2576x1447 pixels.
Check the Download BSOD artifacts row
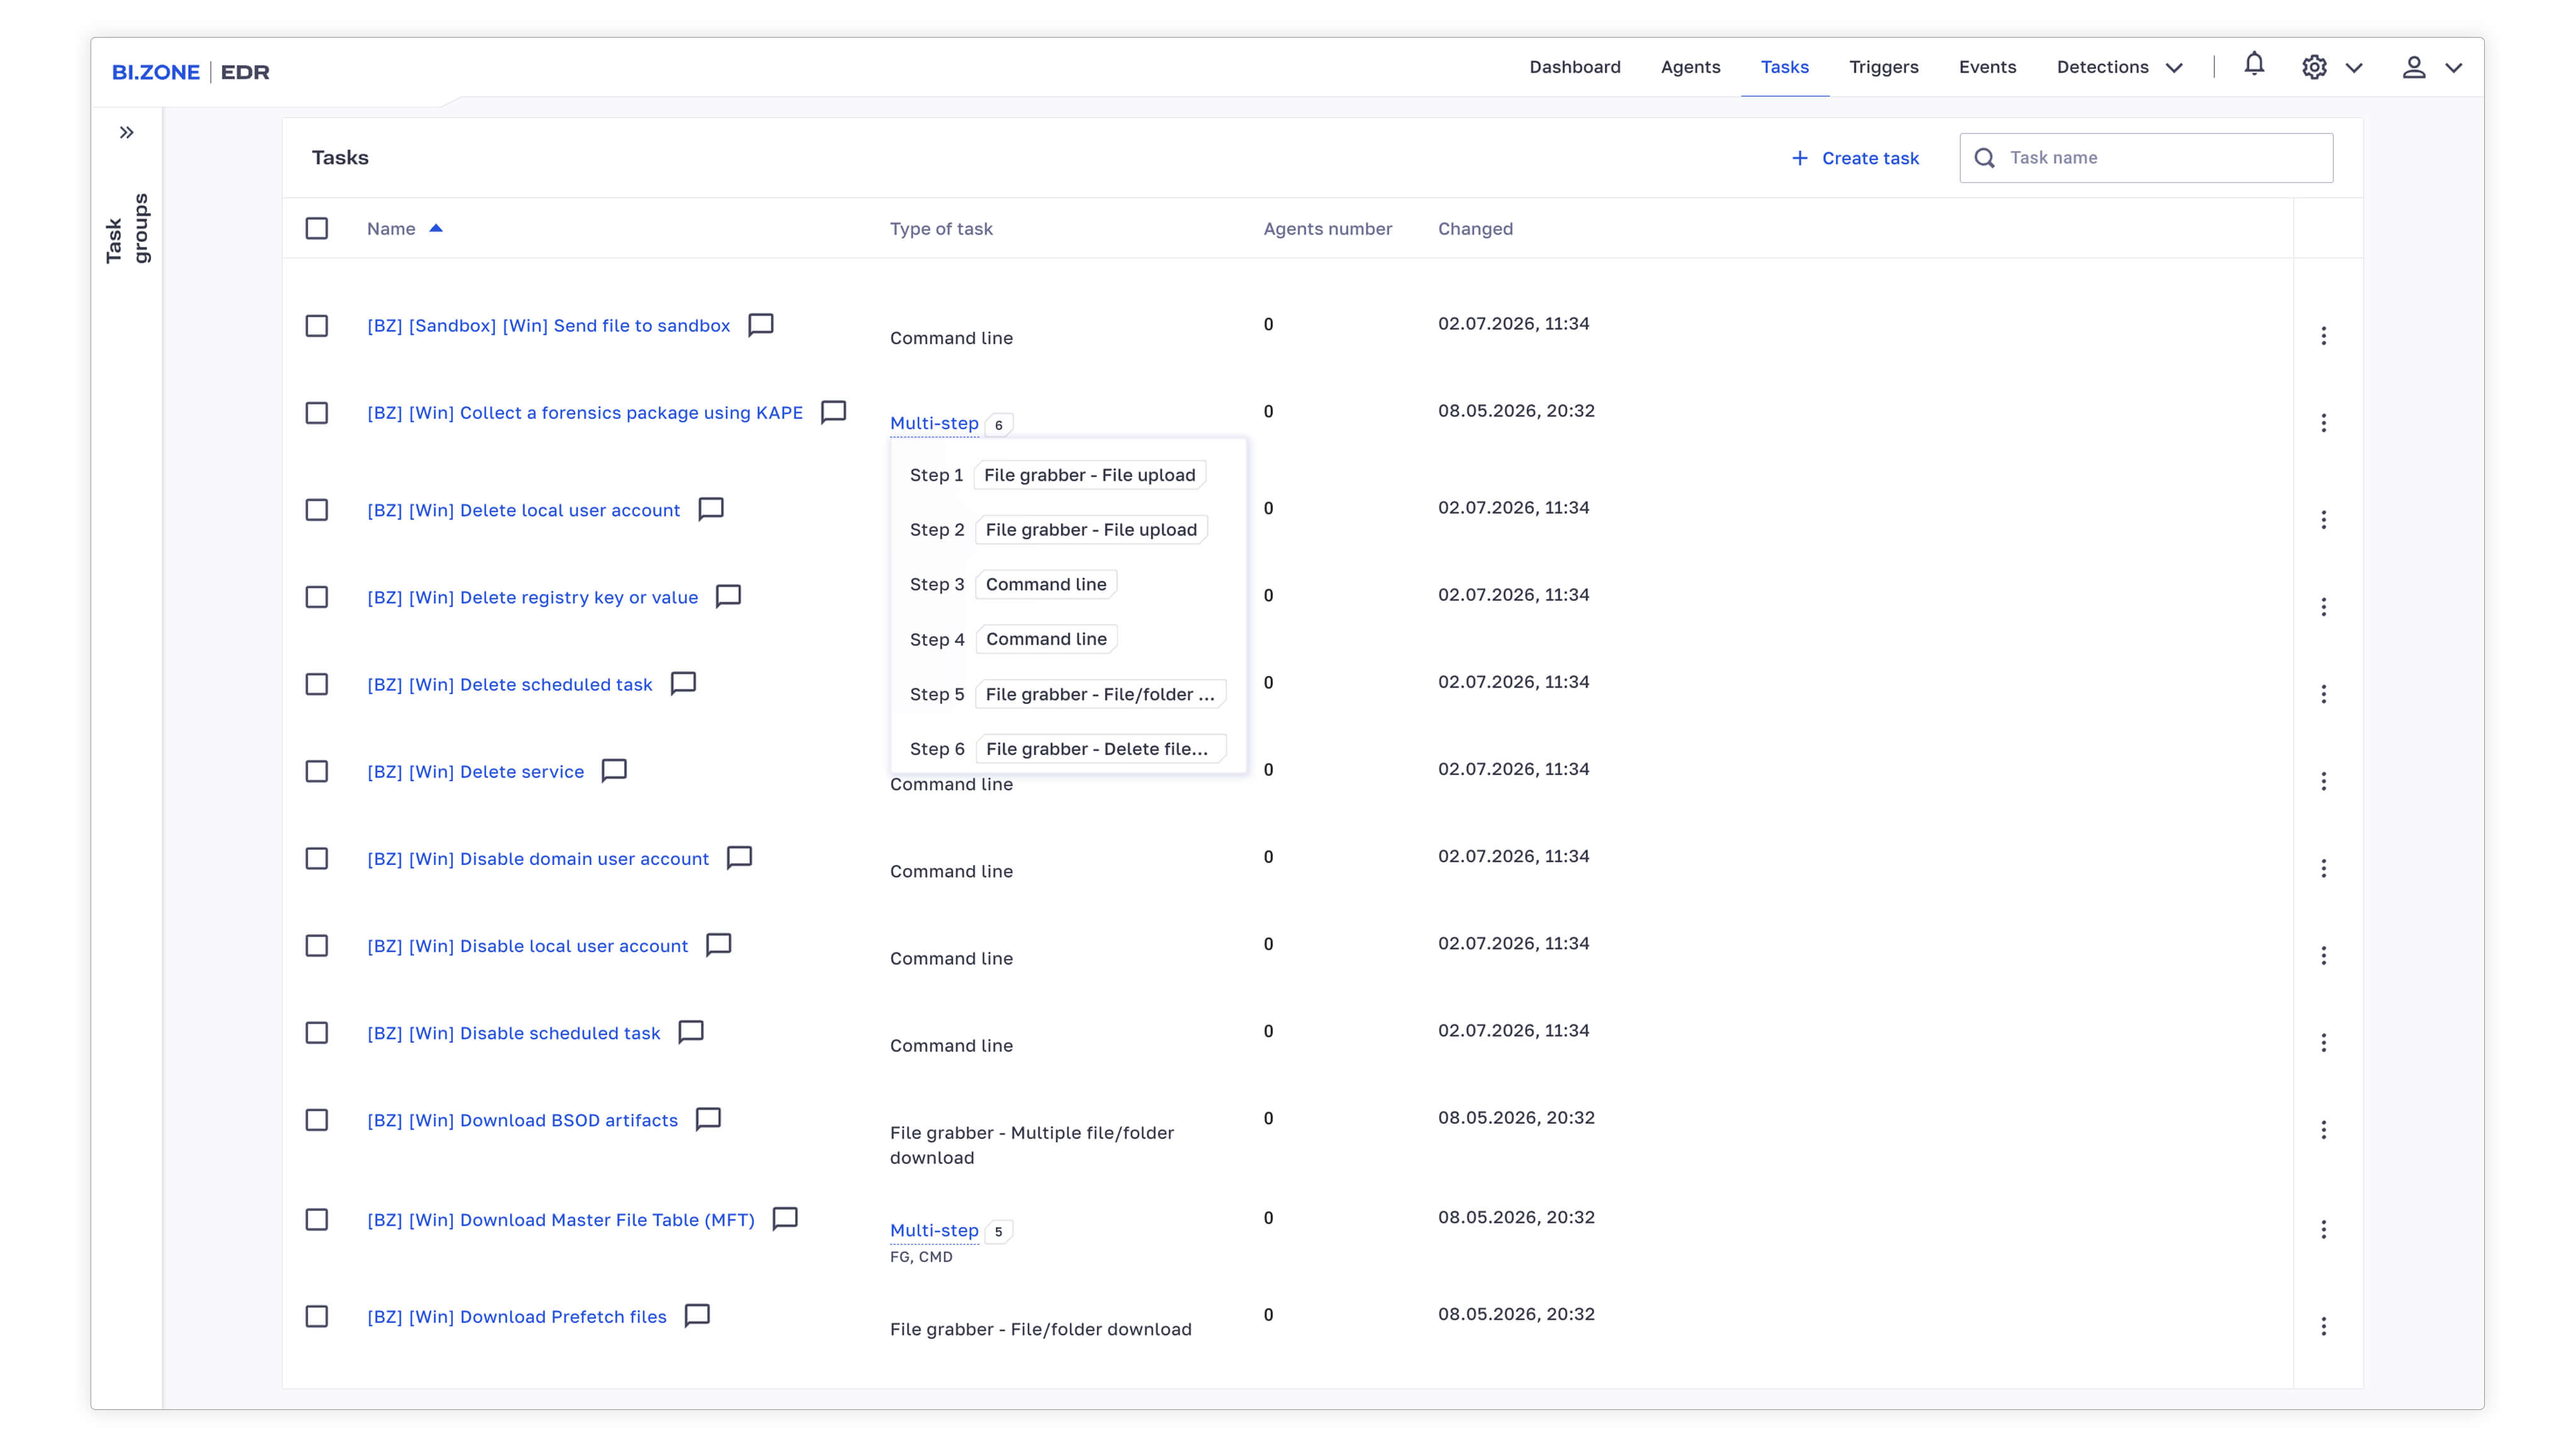tap(316, 1120)
